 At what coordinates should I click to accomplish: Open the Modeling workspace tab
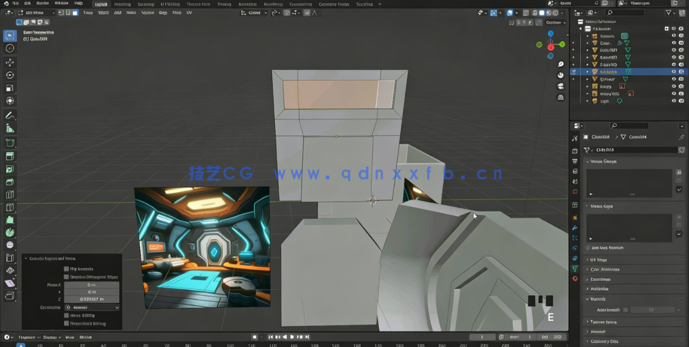point(121,4)
